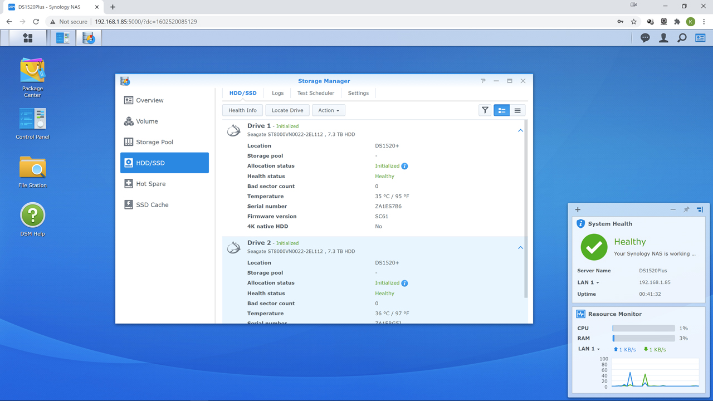This screenshot has height=401, width=713.
Task: Go to Overview in sidebar
Action: (164, 100)
